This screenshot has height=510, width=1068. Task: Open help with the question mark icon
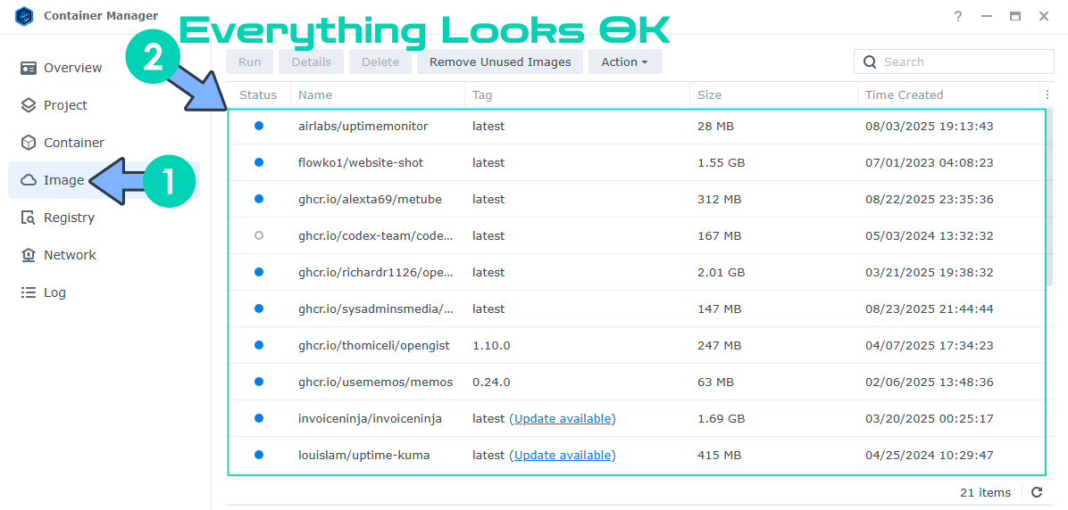pos(957,16)
